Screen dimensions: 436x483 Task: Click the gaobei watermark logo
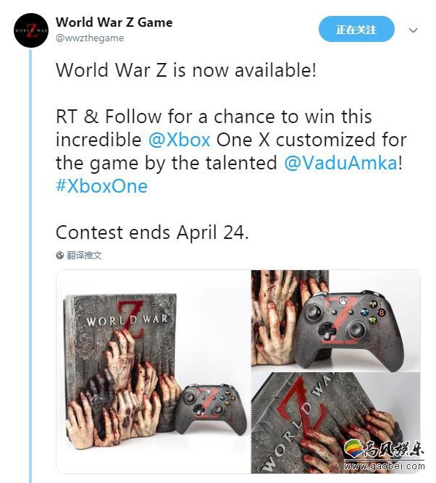coord(353,450)
